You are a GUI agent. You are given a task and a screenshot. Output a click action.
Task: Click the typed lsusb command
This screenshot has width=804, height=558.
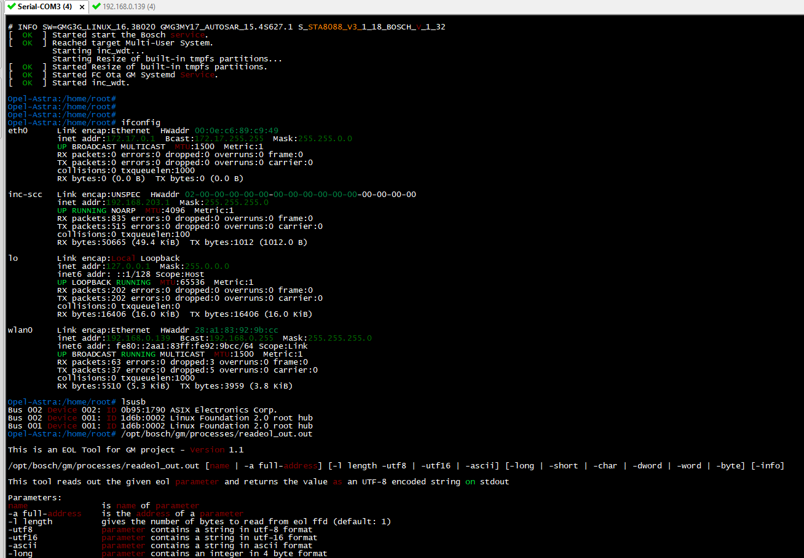pos(133,402)
